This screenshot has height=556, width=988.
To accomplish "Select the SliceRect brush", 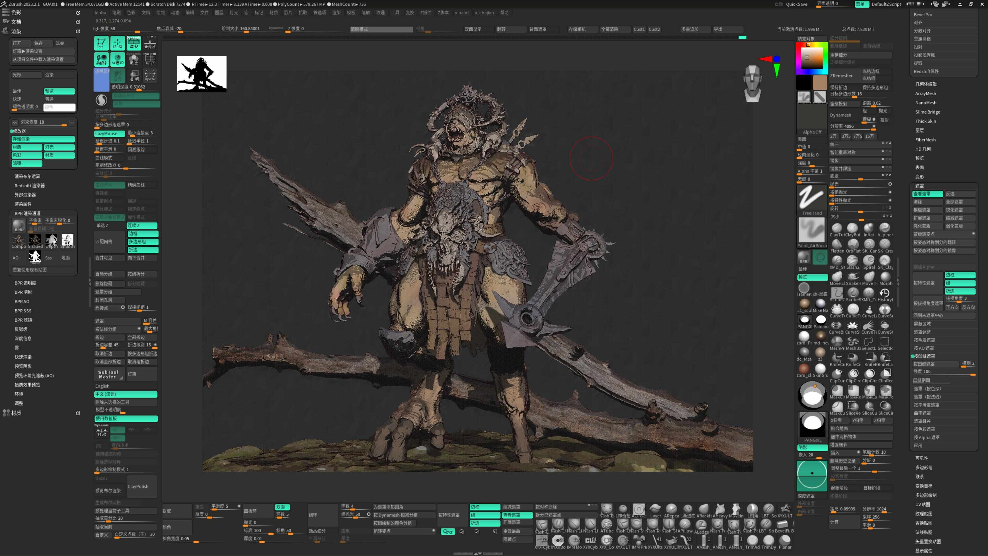I will (853, 408).
